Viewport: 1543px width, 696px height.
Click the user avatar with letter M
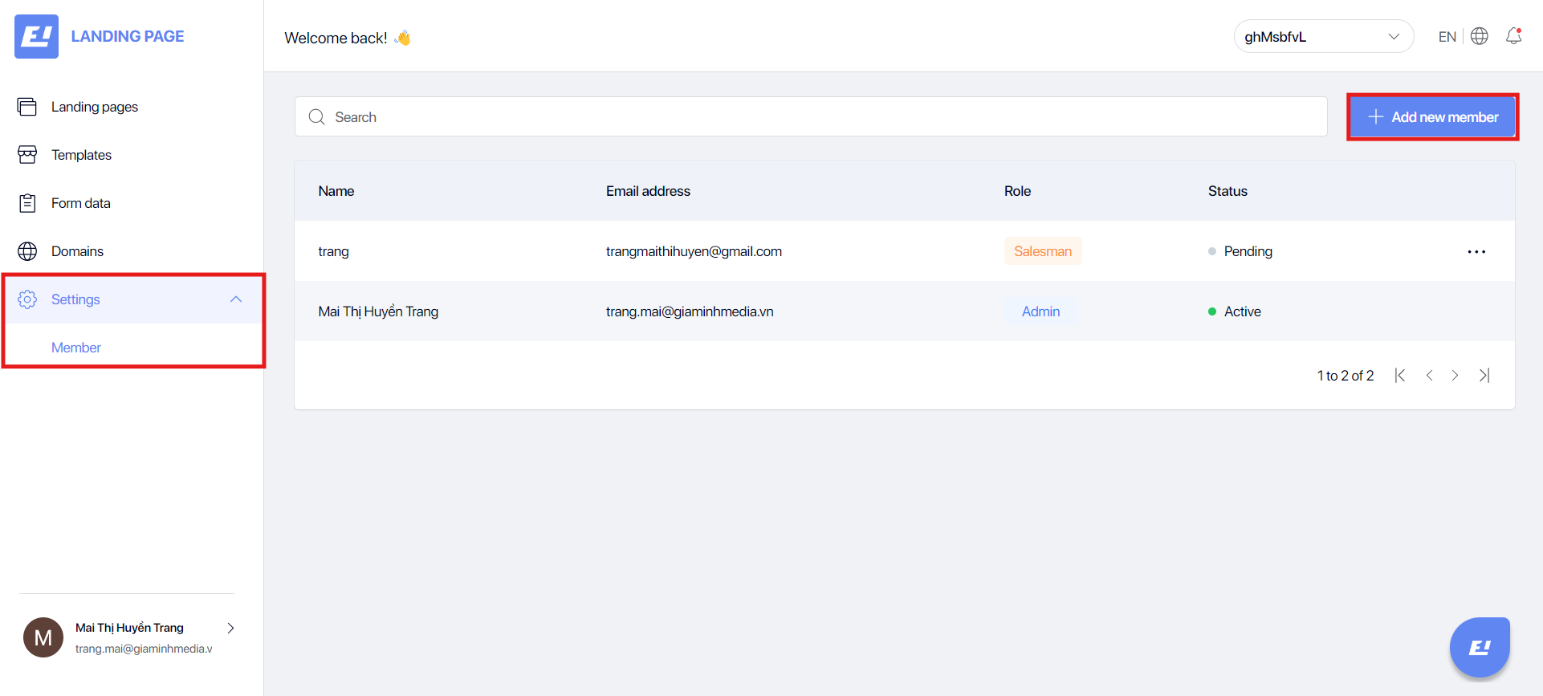coord(43,637)
